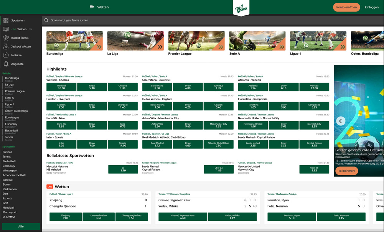Open Wintersport under Sportarten

(x=10, y=171)
